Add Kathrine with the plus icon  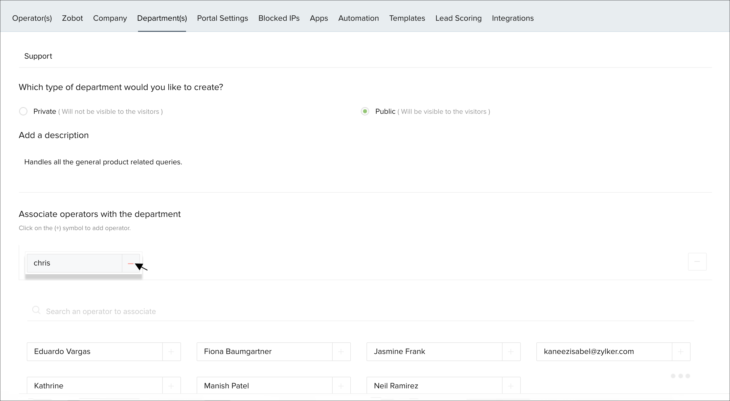tap(171, 386)
